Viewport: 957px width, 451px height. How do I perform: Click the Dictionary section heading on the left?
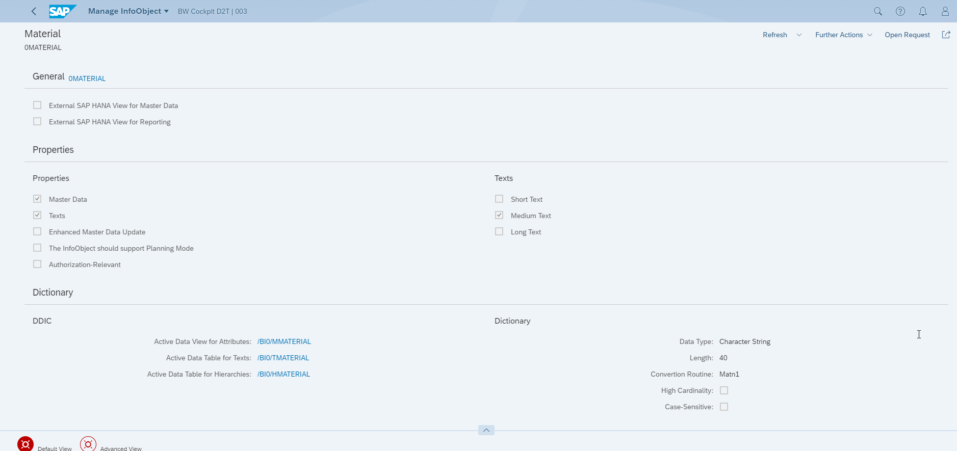[53, 293]
